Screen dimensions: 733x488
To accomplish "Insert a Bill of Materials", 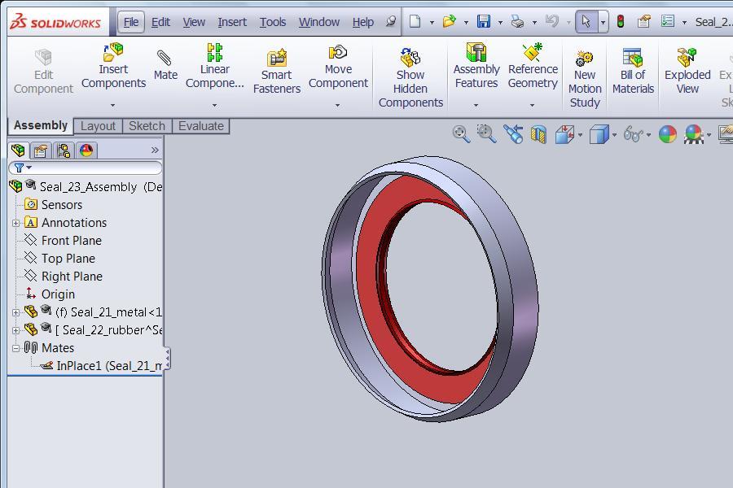I will point(633,70).
